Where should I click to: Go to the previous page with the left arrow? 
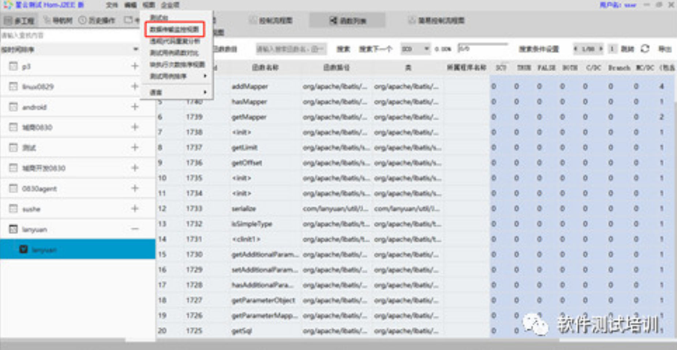point(576,49)
